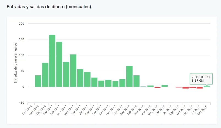
Task: Click the red May 2018 negative bar
Action: click(157, 87)
